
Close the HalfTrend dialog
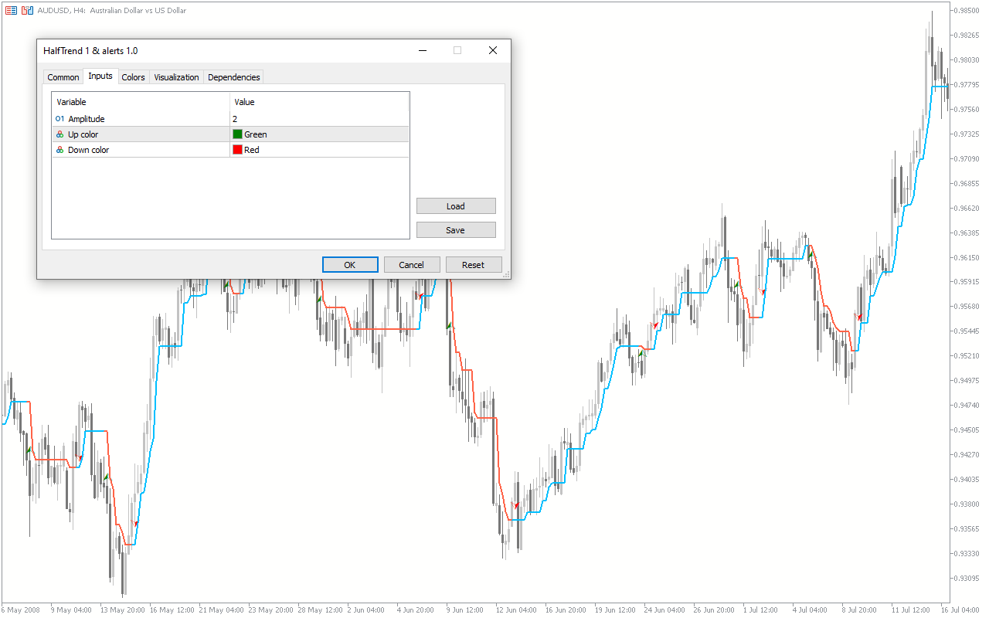coord(493,50)
